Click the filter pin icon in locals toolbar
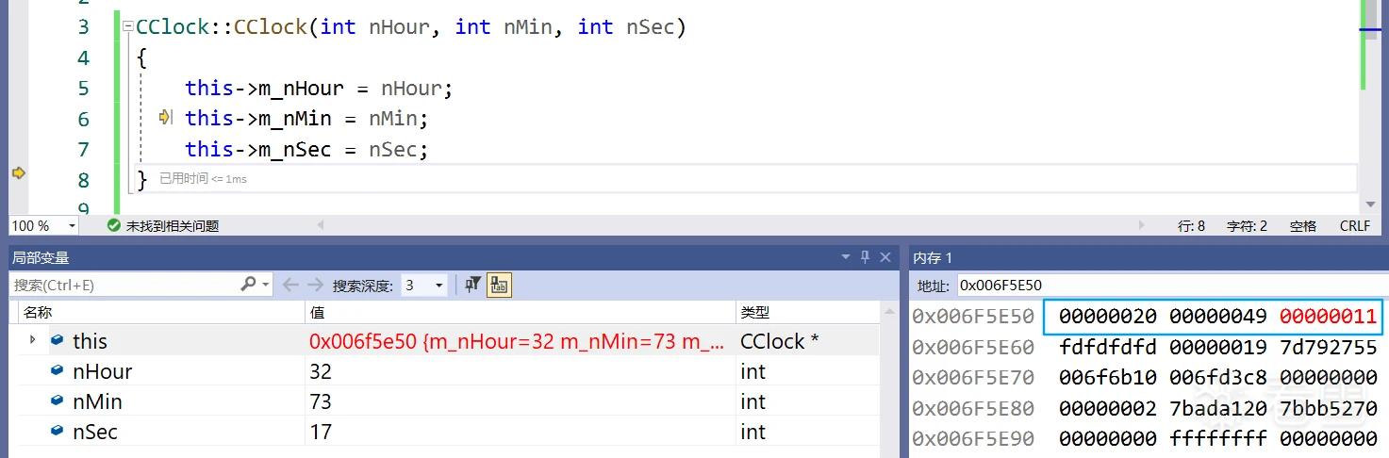The height and width of the screenshot is (458, 1389). tap(473, 285)
